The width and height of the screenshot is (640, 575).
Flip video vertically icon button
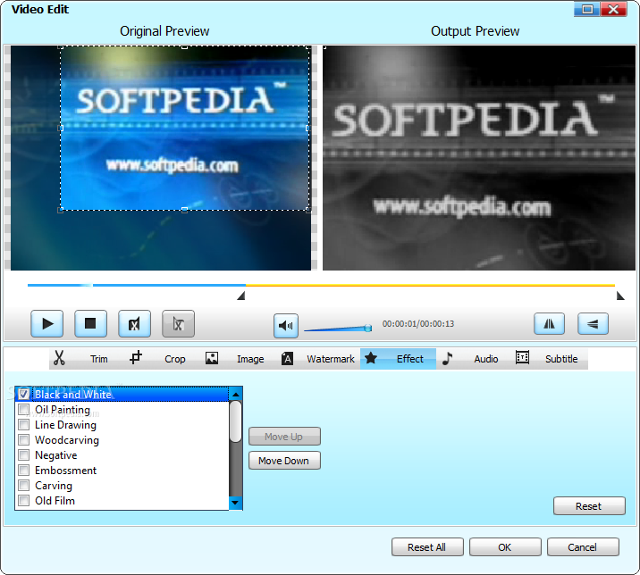coord(593,324)
